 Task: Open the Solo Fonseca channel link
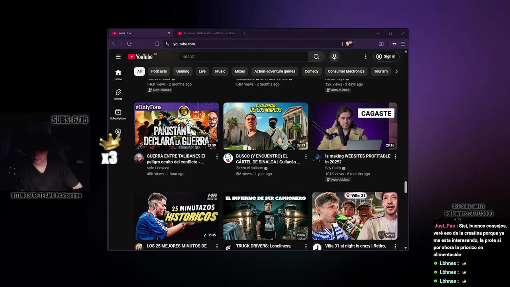pos(158,168)
